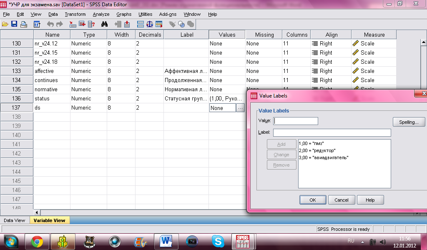The width and height of the screenshot is (427, 250).
Task: Select the 1,00 = "пмз" entry
Action: pyautogui.click(x=311, y=143)
